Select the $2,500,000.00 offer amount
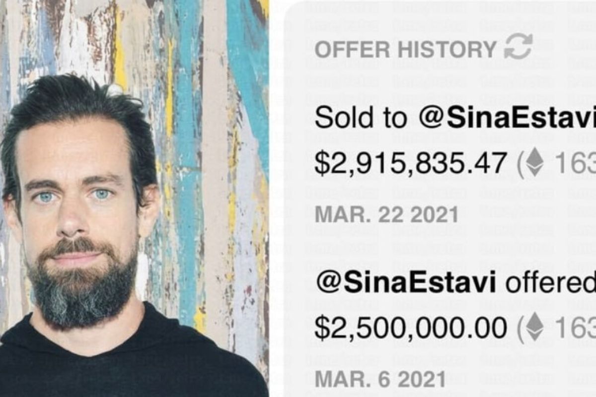596x397 pixels. coord(411,329)
